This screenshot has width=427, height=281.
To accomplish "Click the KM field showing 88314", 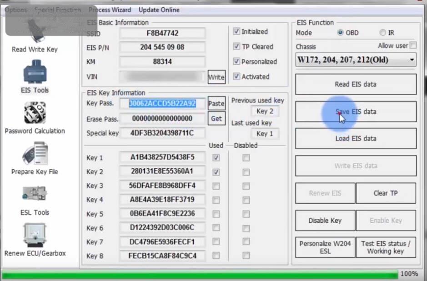I will tap(162, 61).
